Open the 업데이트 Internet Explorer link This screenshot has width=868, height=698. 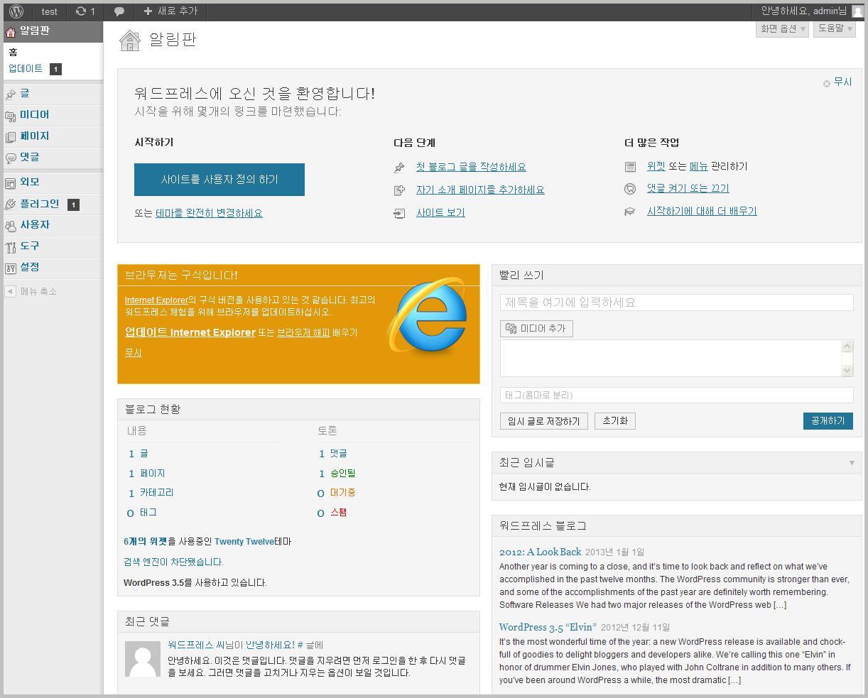click(190, 332)
